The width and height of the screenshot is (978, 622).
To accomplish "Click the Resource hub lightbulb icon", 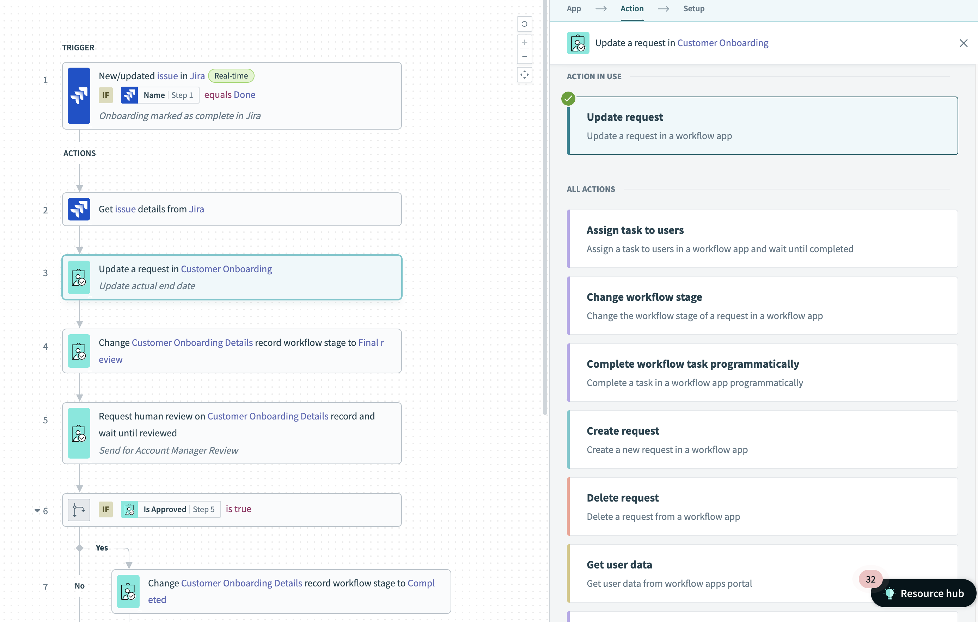I will tap(890, 593).
